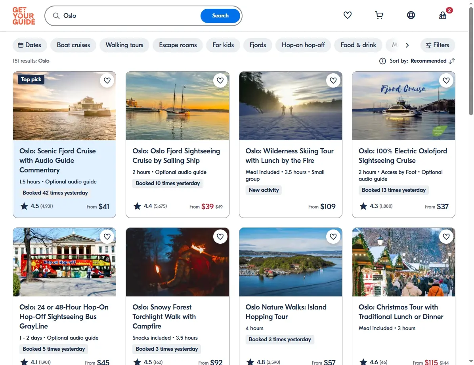
Task: Click the Booked 42 times yesterday label
Action: (55, 193)
